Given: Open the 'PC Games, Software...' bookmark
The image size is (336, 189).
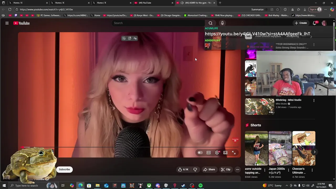Looking at the screenshot, I should coord(49,15).
